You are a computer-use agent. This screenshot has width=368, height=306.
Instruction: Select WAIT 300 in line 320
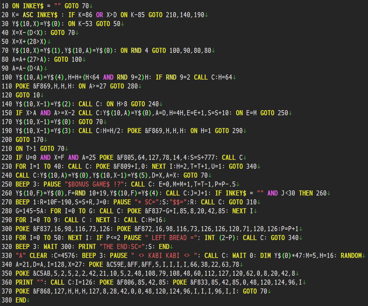[58, 246]
